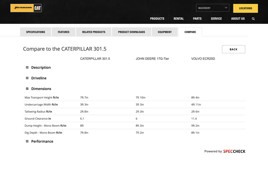Click the 8ft 1in dig depth value

point(195,133)
